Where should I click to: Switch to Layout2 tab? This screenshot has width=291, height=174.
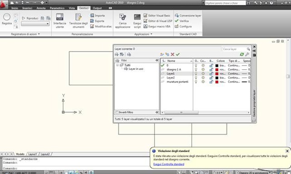click(x=45, y=154)
